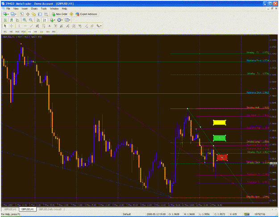
Task: Select the Text Label 'T' tool
Action: click(55, 26)
